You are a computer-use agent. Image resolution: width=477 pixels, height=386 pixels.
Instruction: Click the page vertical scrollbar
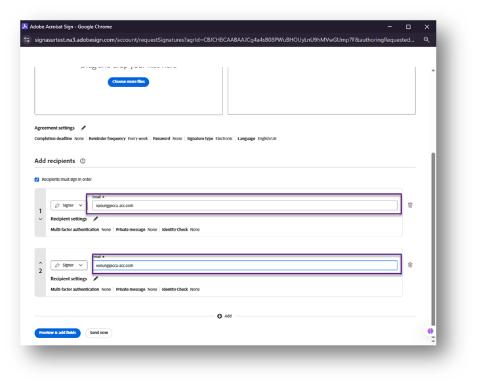(x=432, y=229)
